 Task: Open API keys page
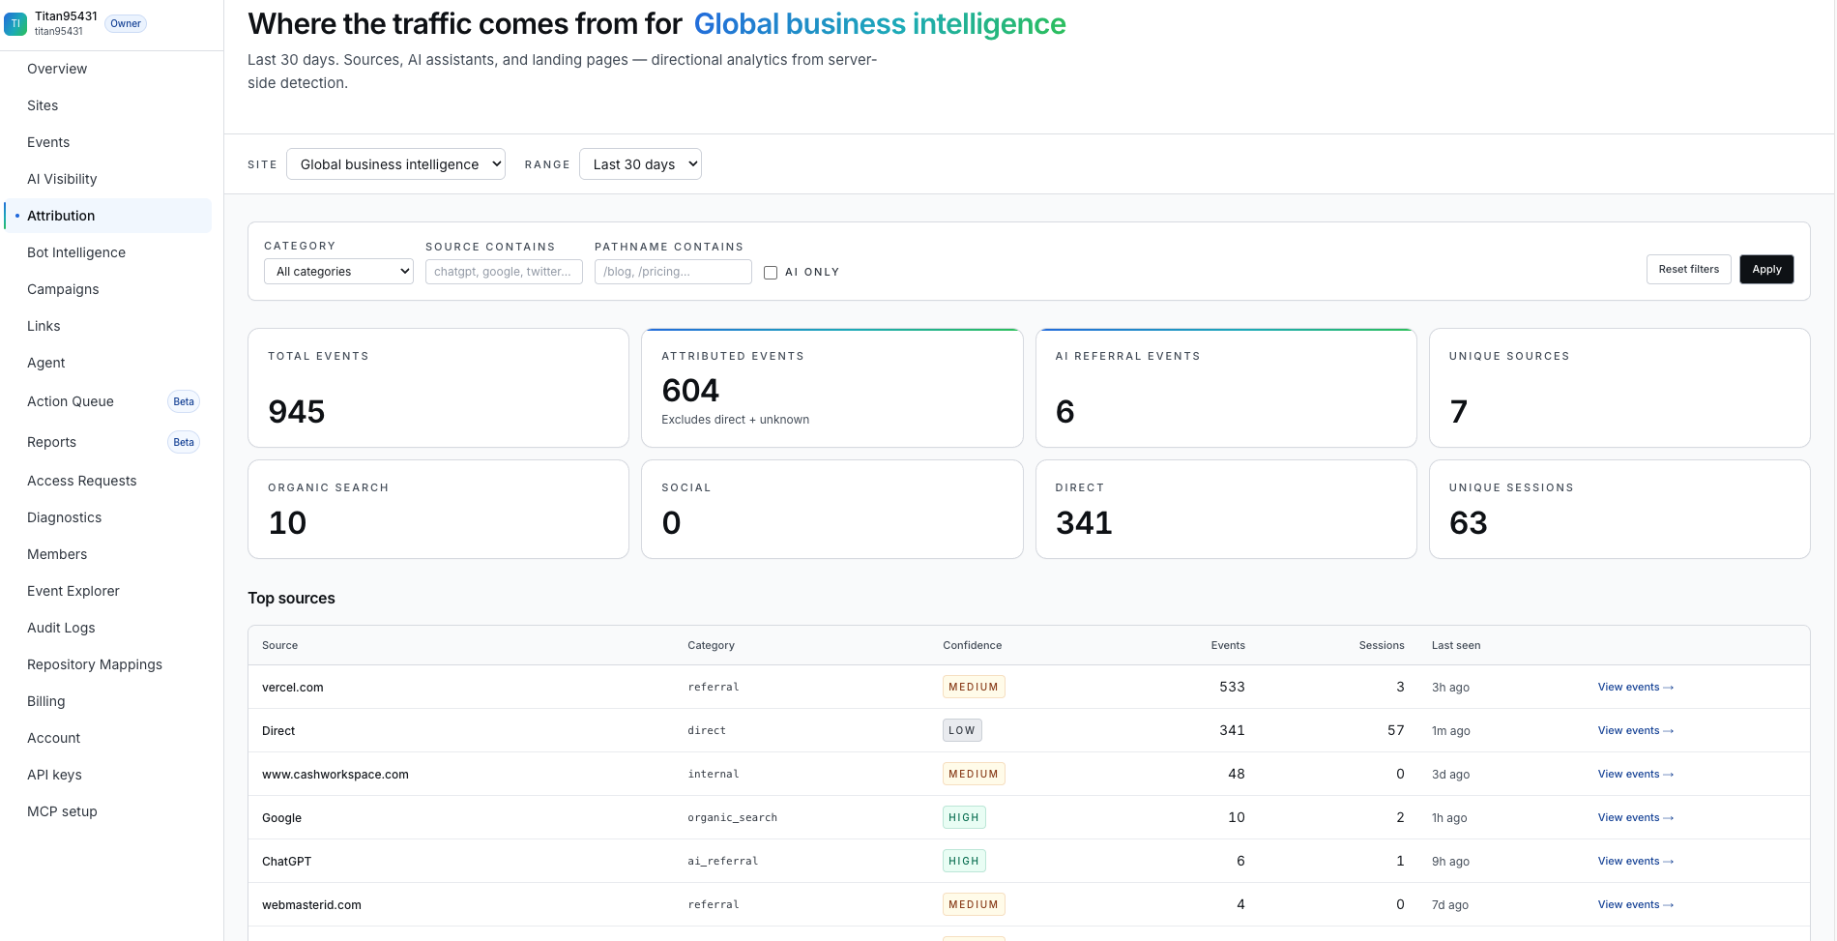107,775
